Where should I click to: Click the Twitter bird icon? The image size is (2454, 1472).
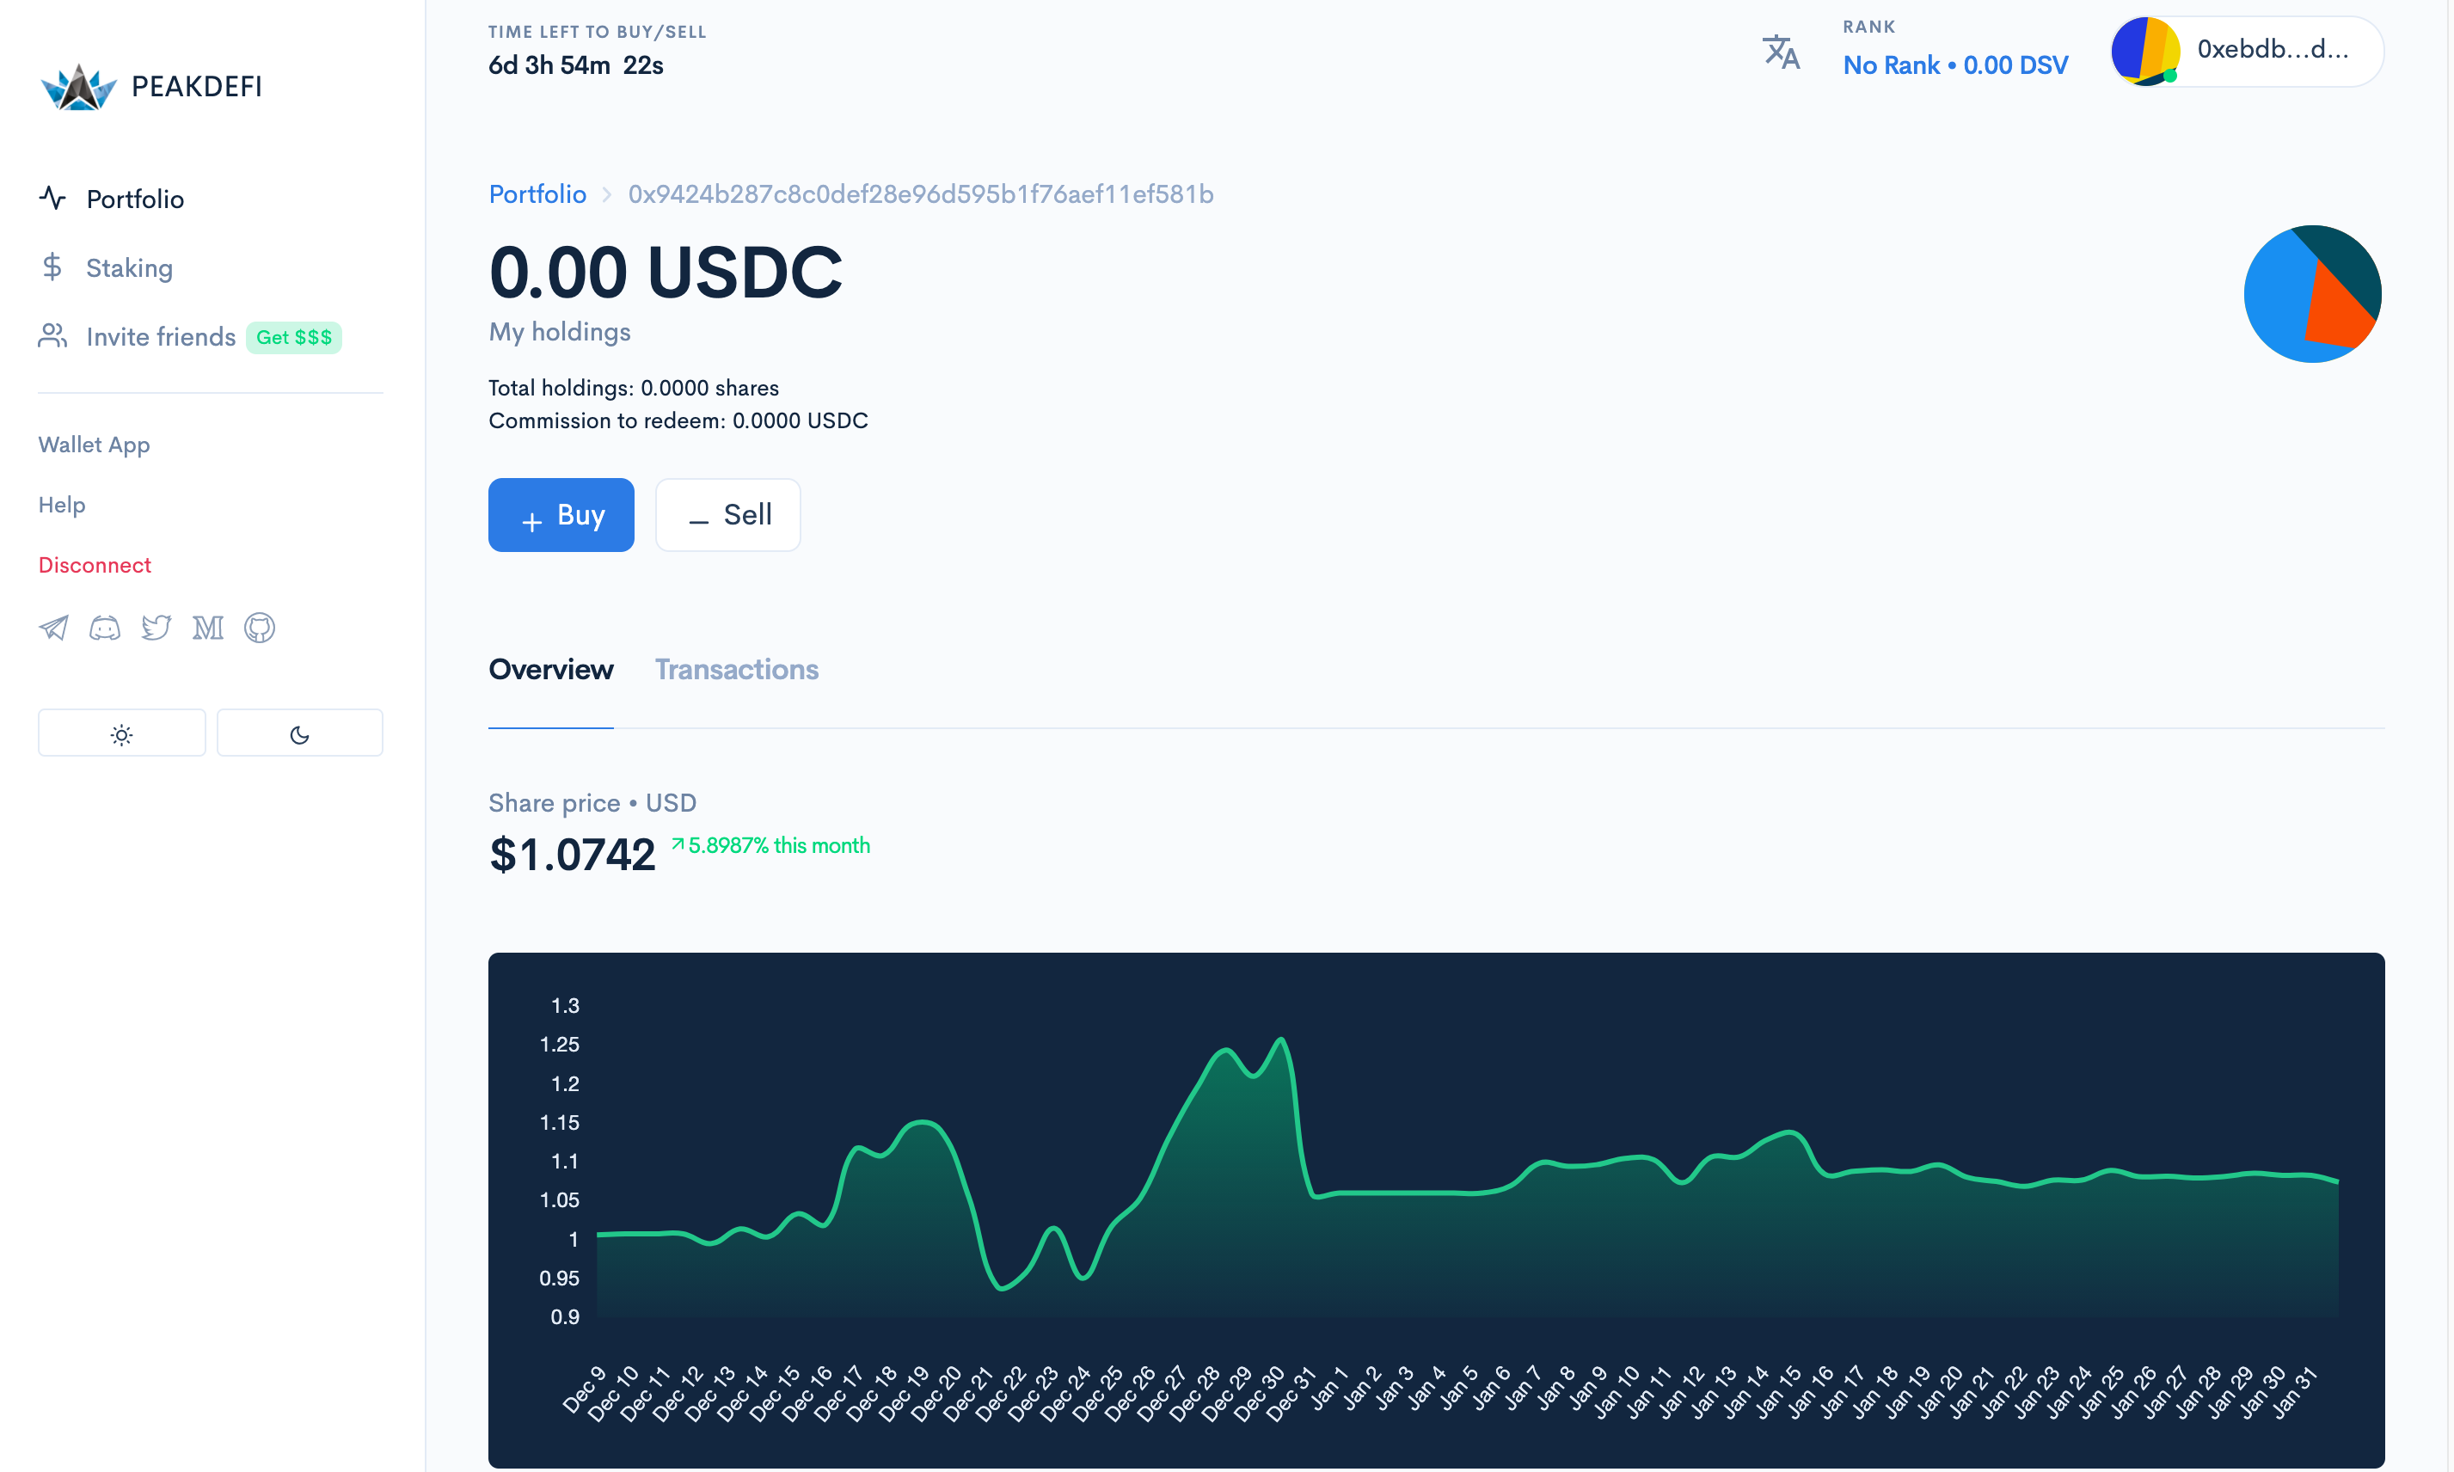156,628
